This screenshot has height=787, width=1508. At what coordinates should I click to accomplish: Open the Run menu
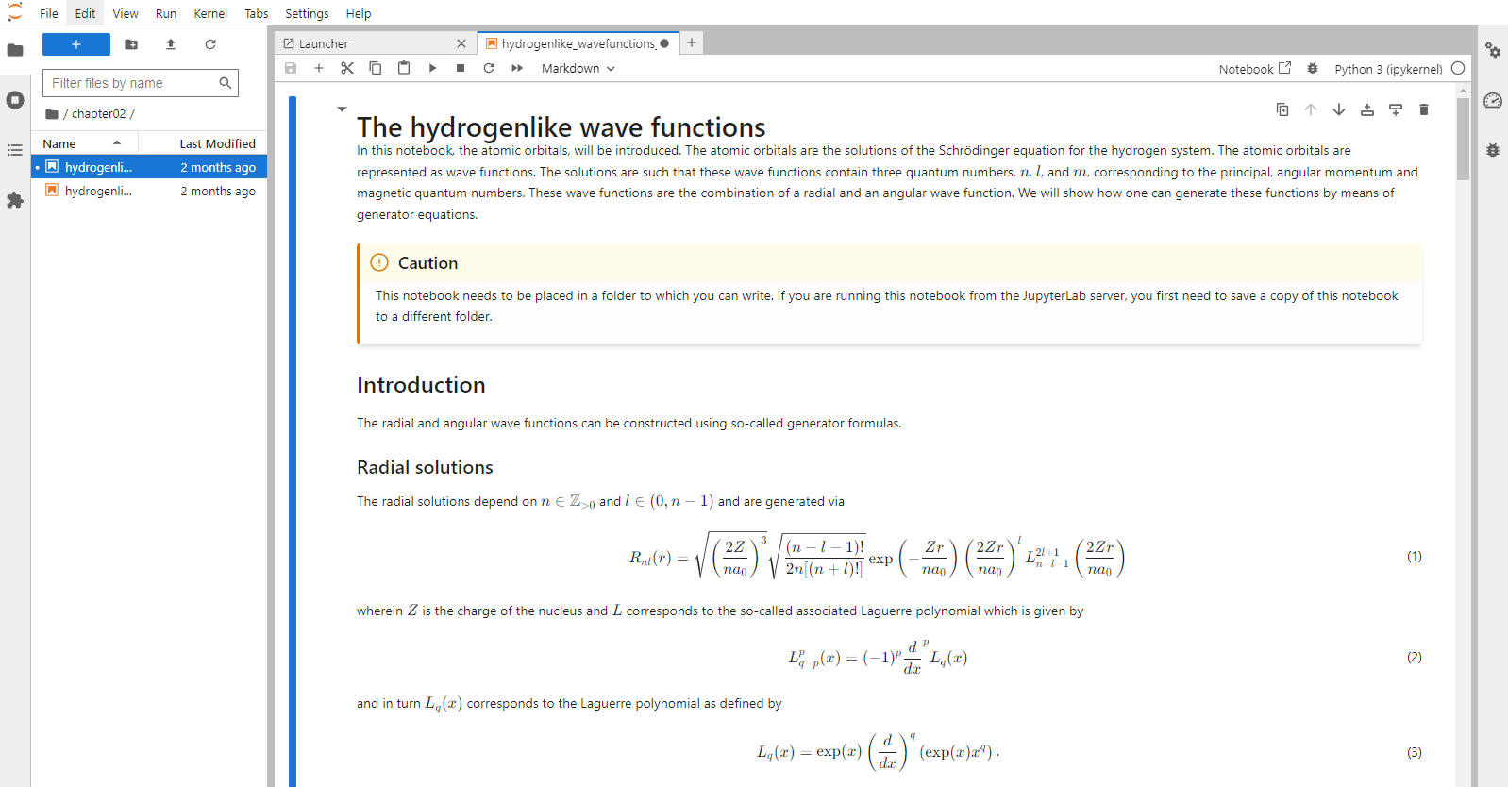tap(166, 13)
